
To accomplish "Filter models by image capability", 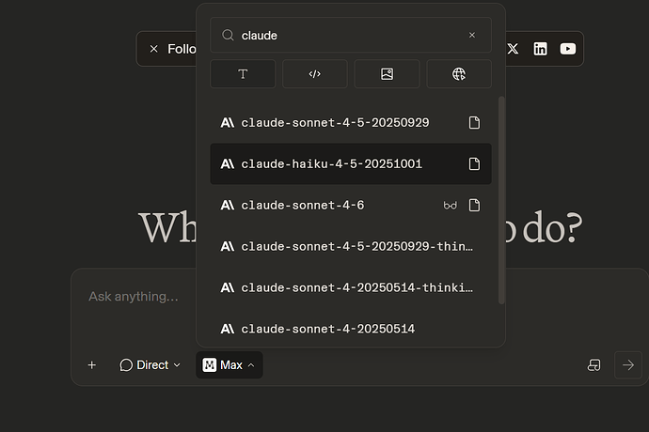I will (387, 74).
